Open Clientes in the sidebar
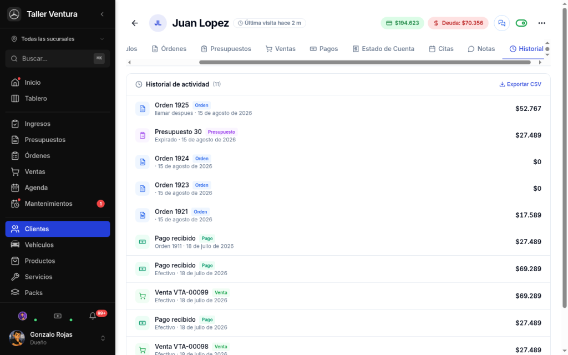 coord(58,229)
